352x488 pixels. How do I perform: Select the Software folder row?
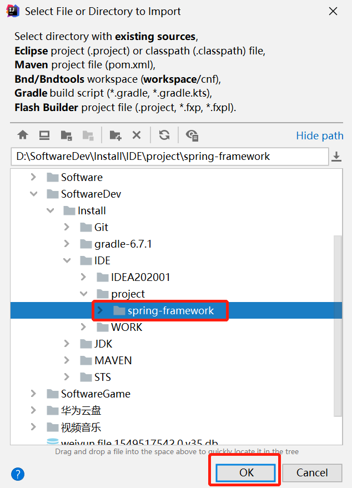pos(176,177)
